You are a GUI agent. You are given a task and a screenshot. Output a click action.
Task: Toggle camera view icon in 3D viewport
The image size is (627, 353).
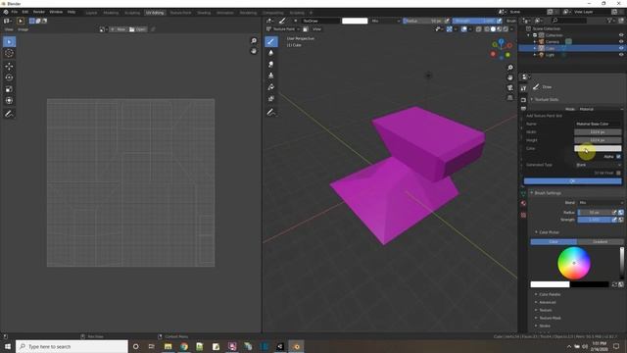pyautogui.click(x=509, y=87)
